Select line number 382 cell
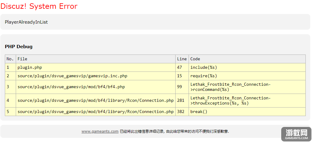This screenshot has width=313, height=143. [182, 112]
